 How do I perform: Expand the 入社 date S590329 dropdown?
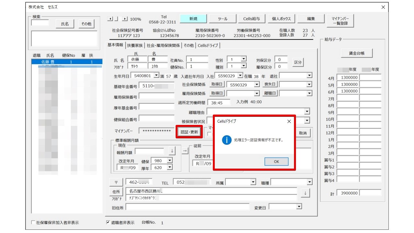click(240, 75)
